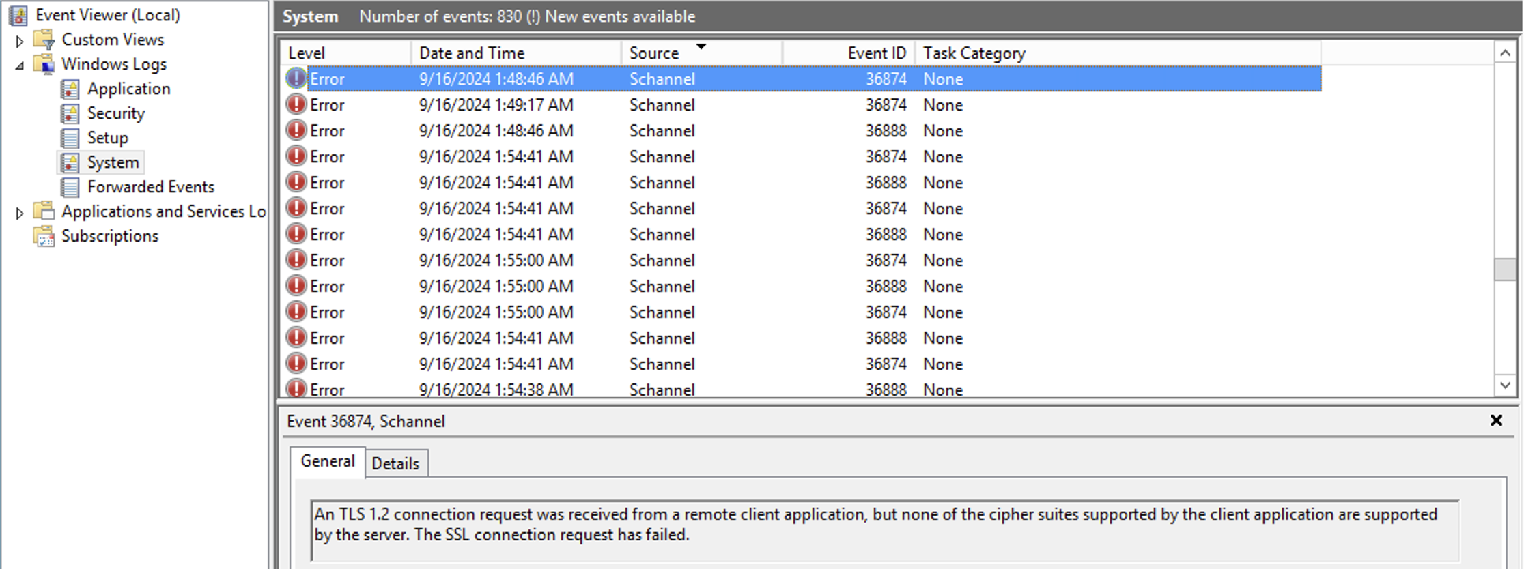Screen dimensions: 1524x569
Task: Select Forwarded Events in tree
Action: (x=150, y=187)
